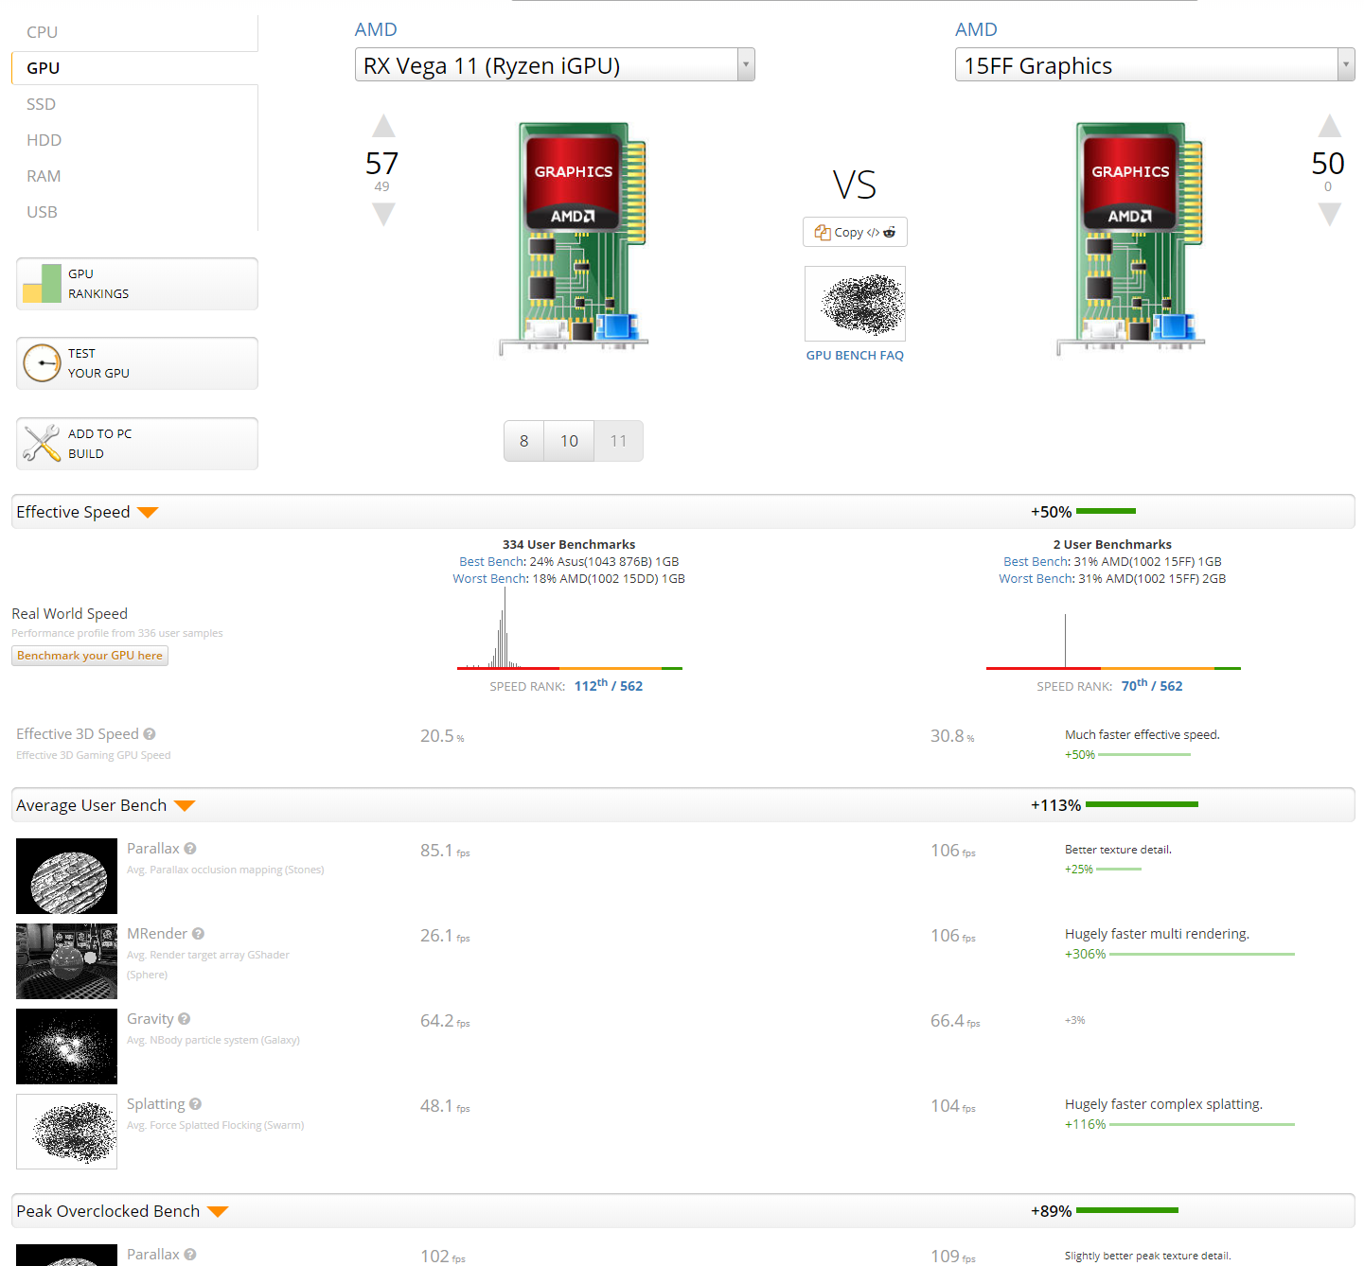This screenshot has height=1266, width=1364.
Task: Click the '2 User Benchmarks' heading
Action: [1112, 545]
